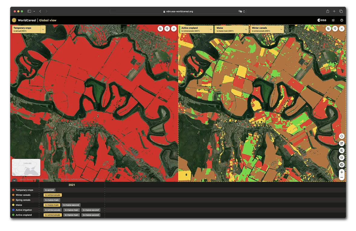This screenshot has width=356, height=231.
Task: Toggle tc-maize-second in Active irrigation row
Action: (91, 210)
